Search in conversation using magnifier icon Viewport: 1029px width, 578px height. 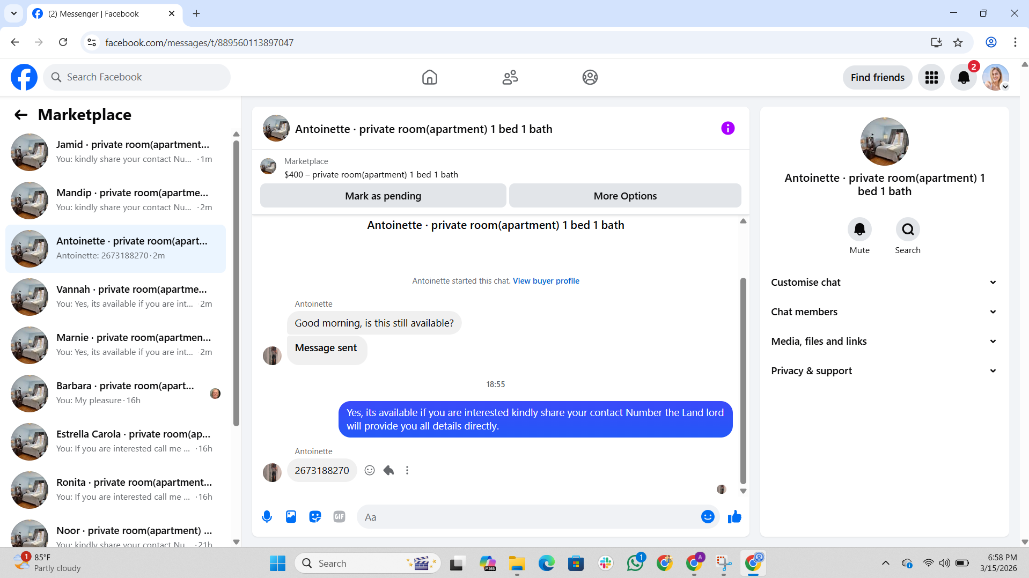[908, 229]
